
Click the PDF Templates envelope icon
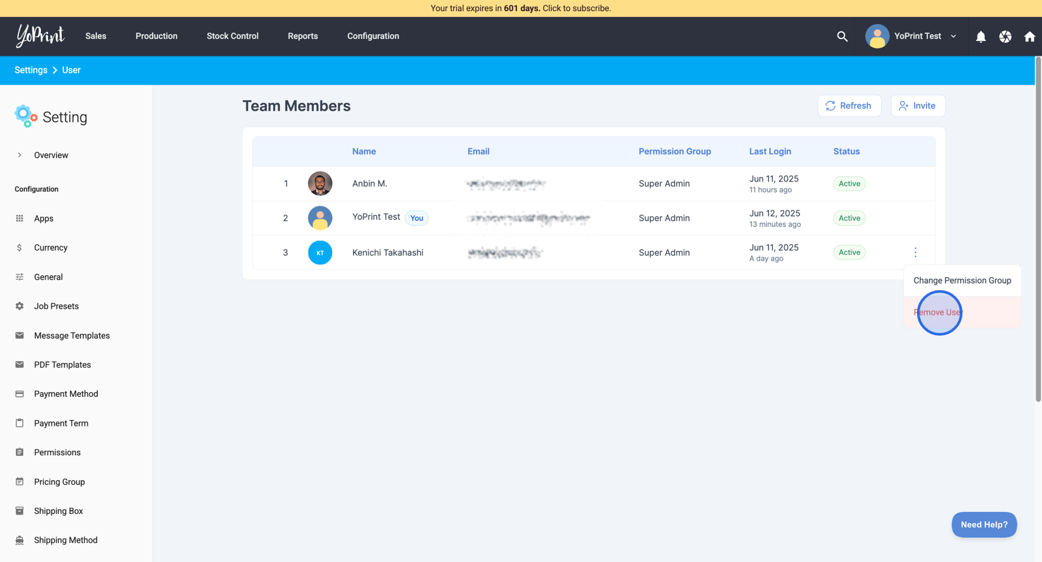pyautogui.click(x=20, y=365)
